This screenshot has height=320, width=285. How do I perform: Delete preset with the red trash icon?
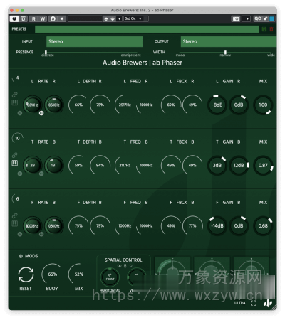271,29
